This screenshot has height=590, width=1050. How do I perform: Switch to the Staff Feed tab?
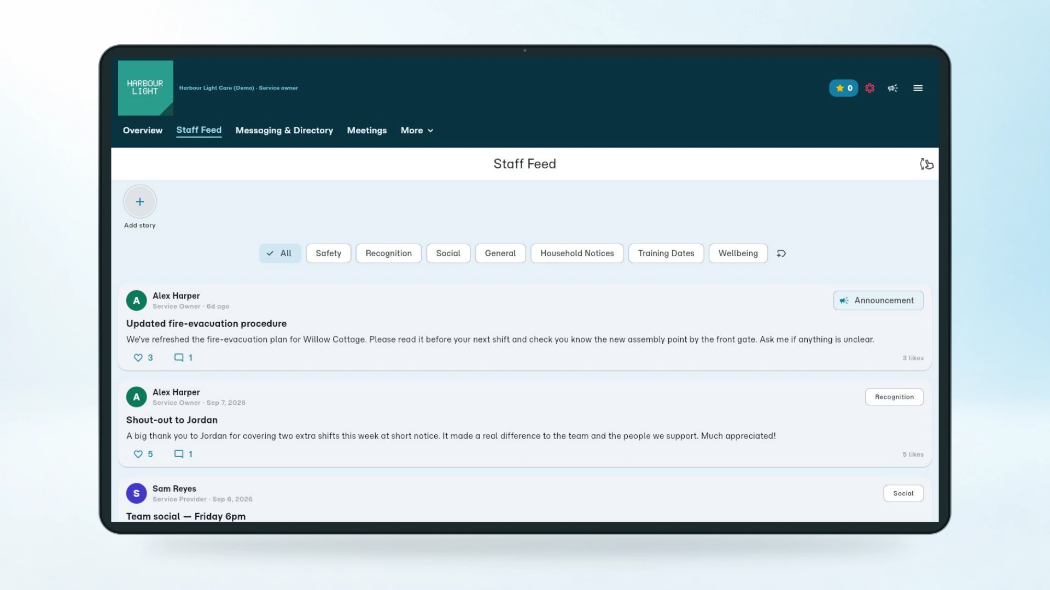pos(199,130)
